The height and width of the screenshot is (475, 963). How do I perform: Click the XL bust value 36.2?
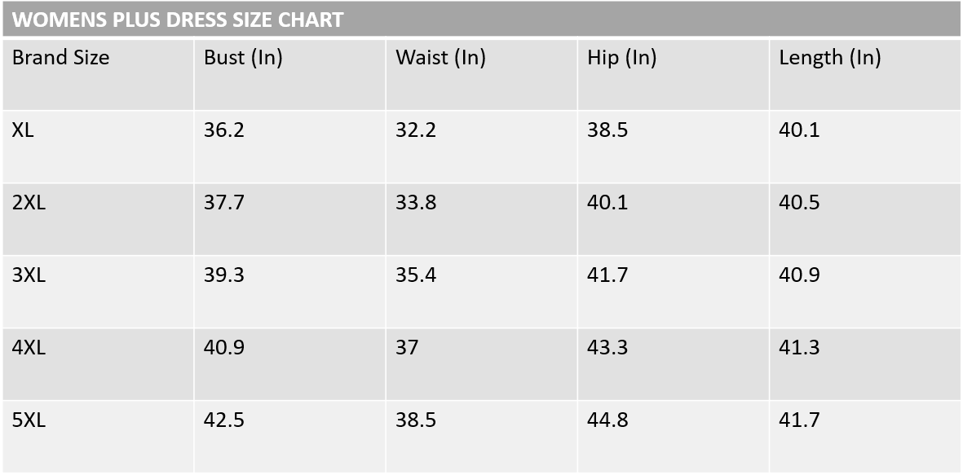[x=224, y=130]
